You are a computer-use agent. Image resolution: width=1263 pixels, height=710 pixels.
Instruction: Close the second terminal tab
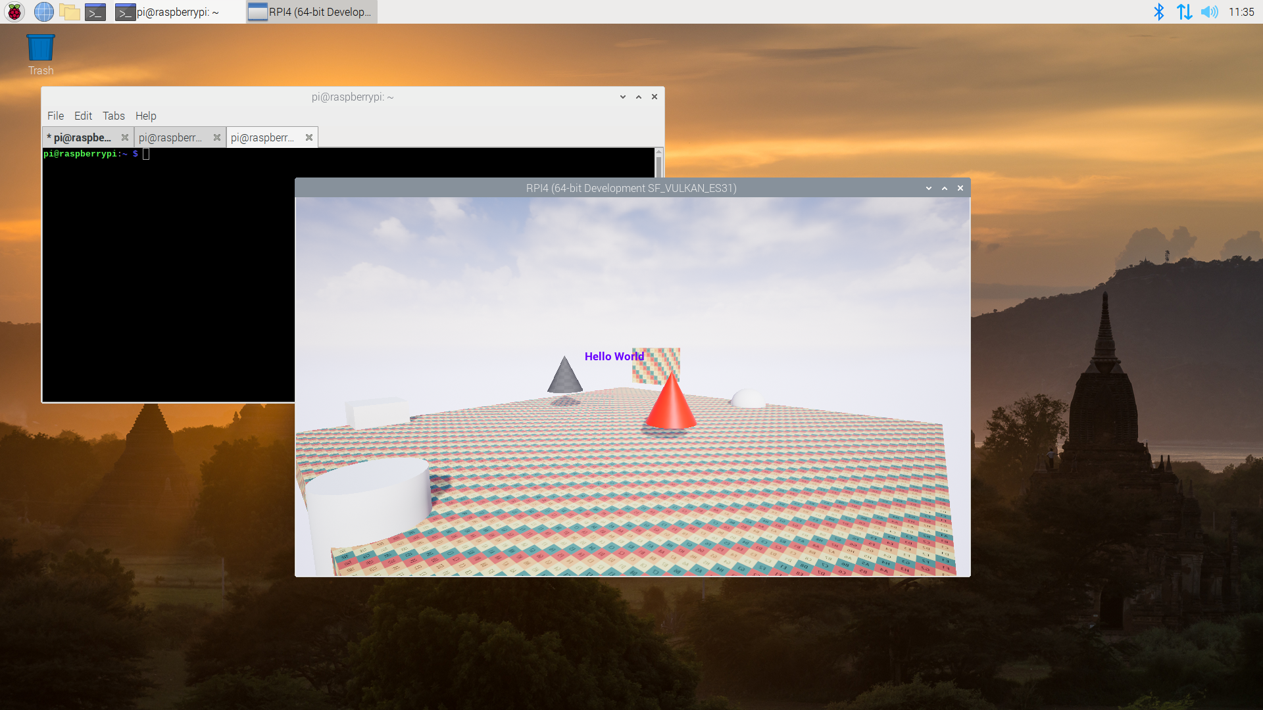[x=217, y=137]
